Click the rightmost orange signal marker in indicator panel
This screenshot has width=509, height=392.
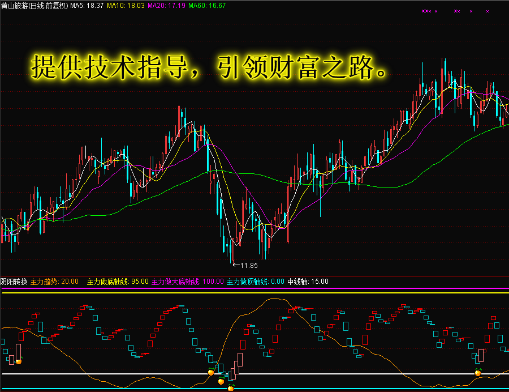pos(478,373)
